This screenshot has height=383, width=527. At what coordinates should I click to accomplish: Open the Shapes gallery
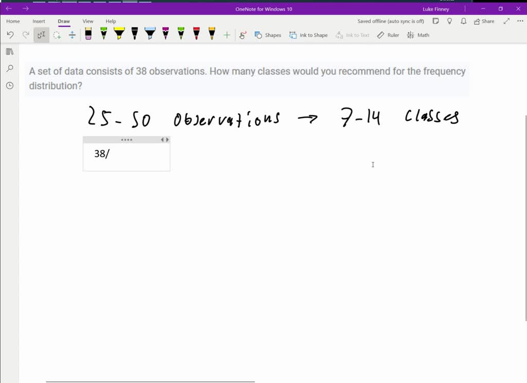(268, 35)
